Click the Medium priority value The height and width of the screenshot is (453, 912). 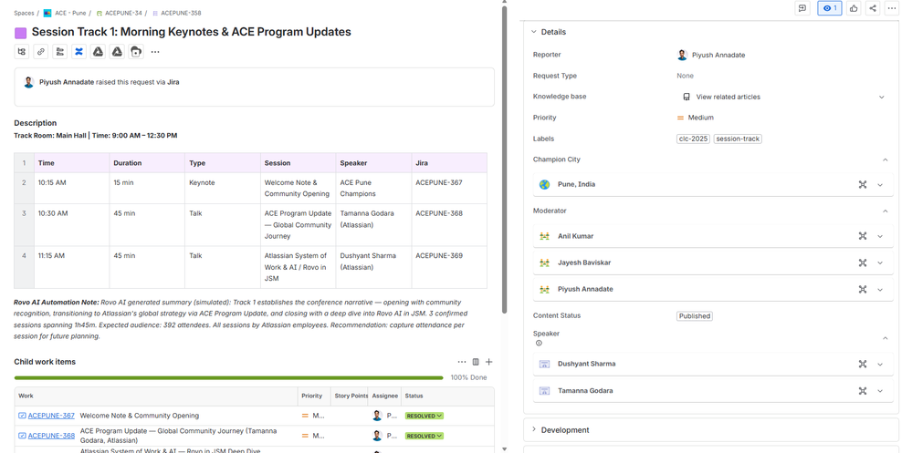point(695,118)
